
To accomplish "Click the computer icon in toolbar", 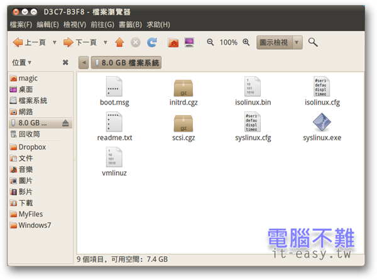I will (189, 42).
